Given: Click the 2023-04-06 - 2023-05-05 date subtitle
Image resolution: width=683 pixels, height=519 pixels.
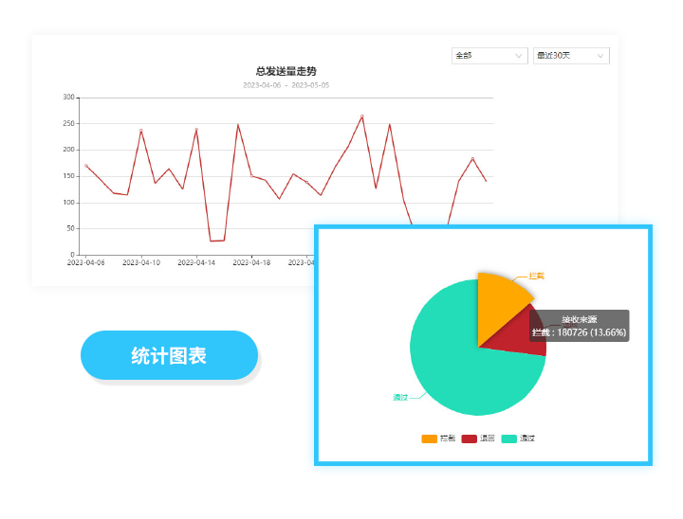Looking at the screenshot, I should [286, 85].
